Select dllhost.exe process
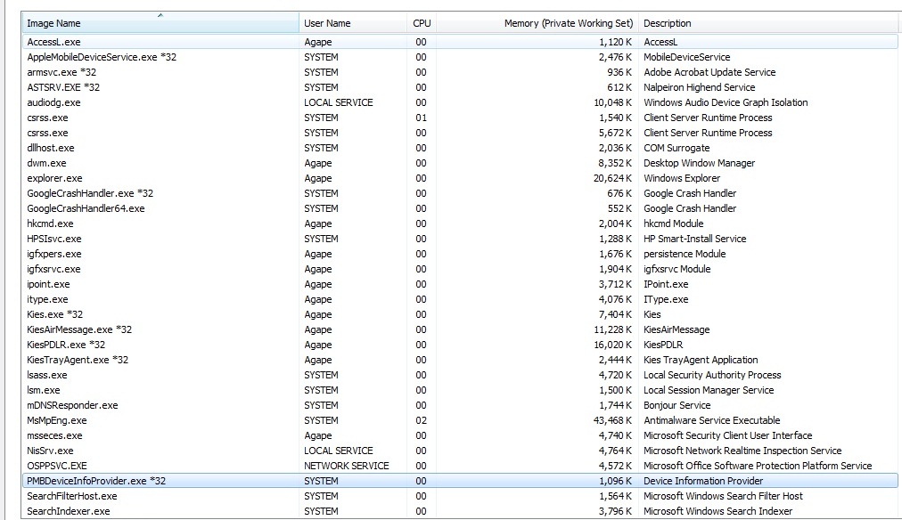 click(460, 148)
